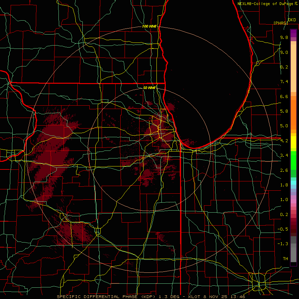Select the 4.2 value on the color scale

284,141
